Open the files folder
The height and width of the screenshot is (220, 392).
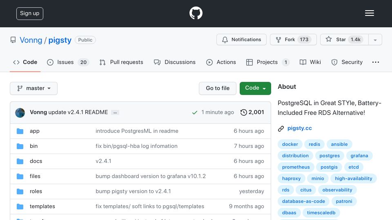pos(35,176)
